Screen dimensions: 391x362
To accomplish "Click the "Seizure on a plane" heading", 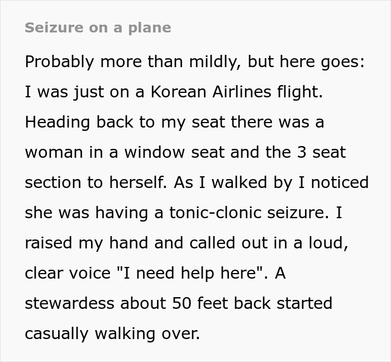I will click(x=98, y=27).
